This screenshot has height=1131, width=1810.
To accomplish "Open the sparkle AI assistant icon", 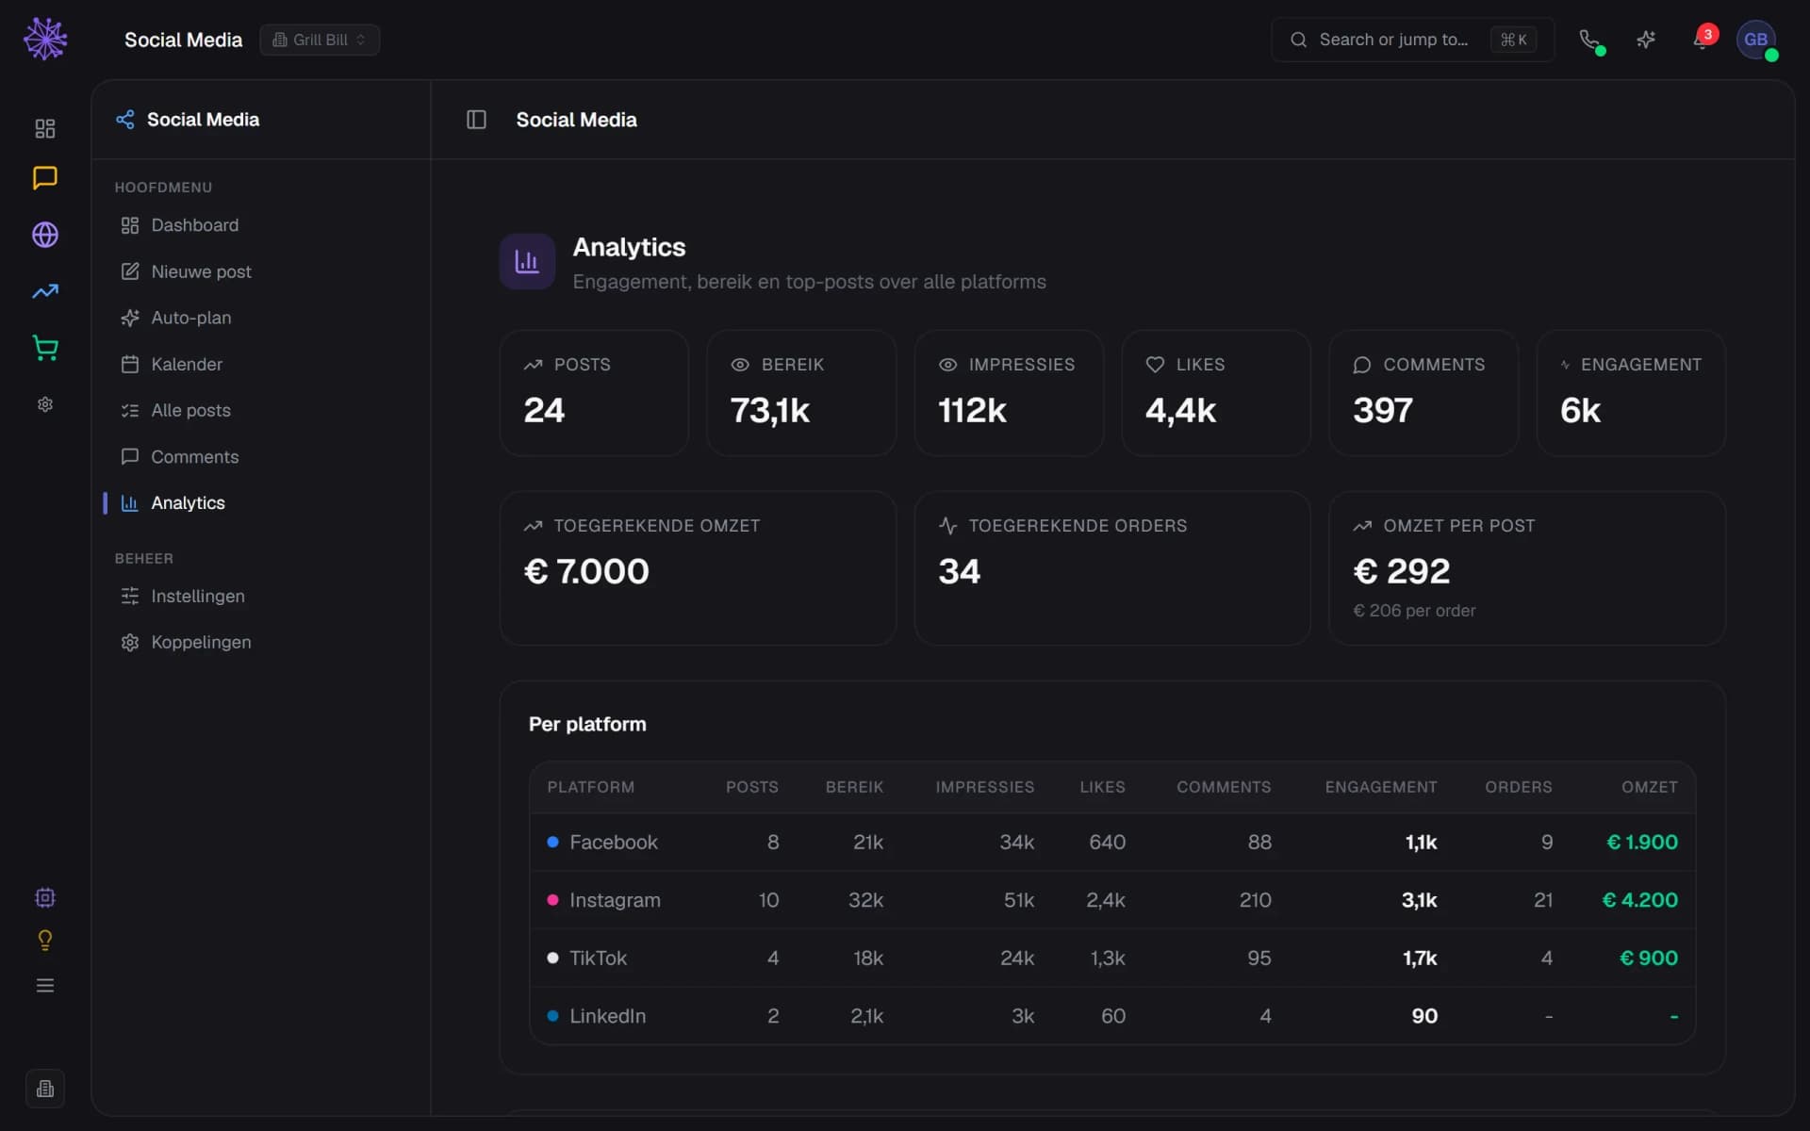I will 1646,40.
